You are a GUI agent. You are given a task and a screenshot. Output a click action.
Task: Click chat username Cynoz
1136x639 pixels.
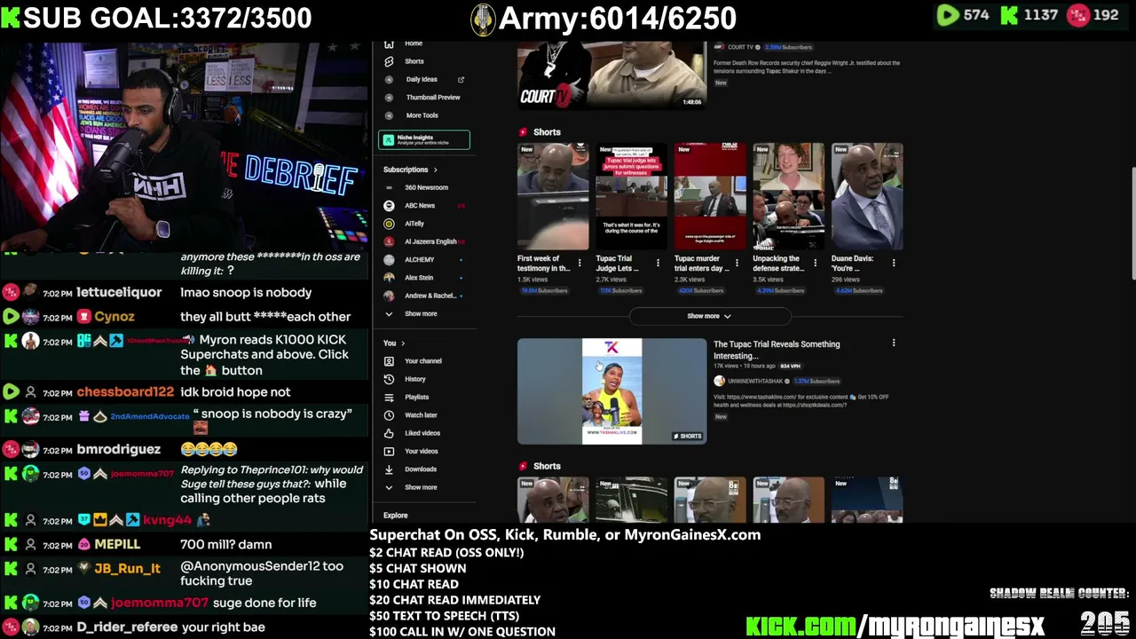point(114,317)
